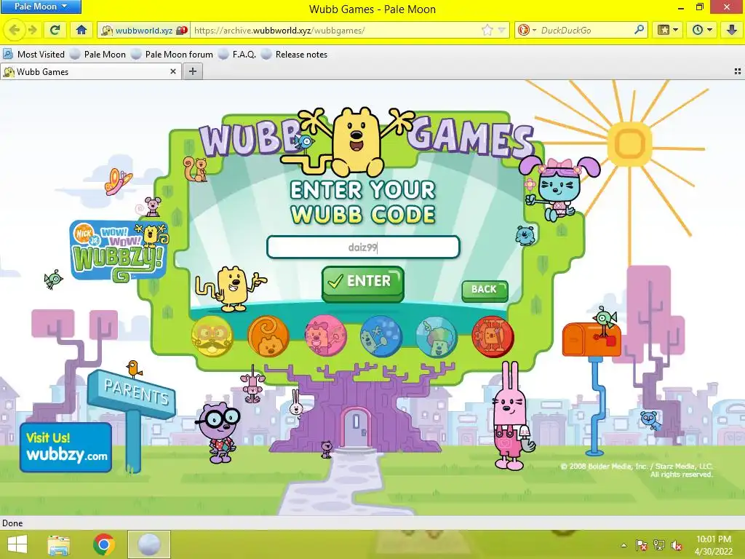Open Action Center flag tray icon
The width and height of the screenshot is (745, 559).
(642, 545)
